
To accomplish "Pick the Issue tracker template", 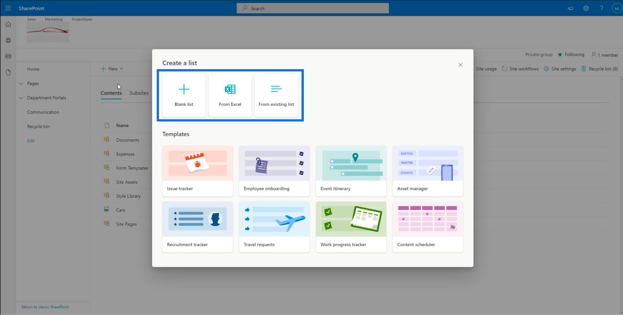I will pyautogui.click(x=197, y=171).
